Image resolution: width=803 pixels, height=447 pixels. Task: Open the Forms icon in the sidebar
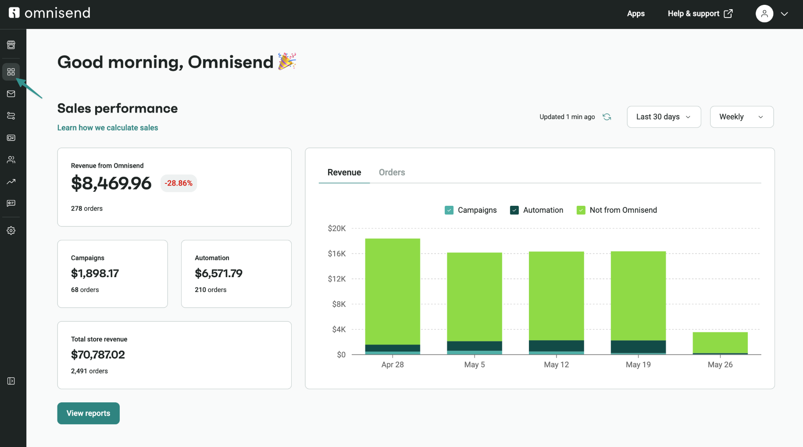click(x=11, y=137)
